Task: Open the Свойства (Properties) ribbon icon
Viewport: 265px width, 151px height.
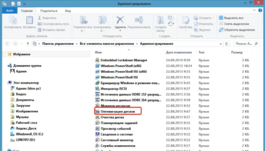Action: click(185, 20)
